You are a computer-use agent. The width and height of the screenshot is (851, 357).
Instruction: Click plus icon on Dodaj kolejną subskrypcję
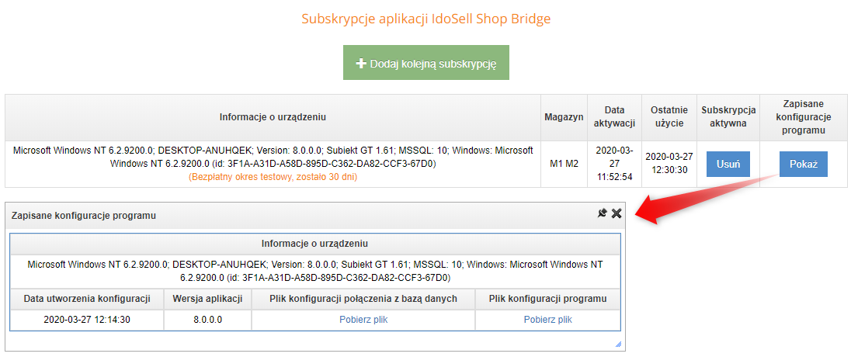[x=361, y=63]
